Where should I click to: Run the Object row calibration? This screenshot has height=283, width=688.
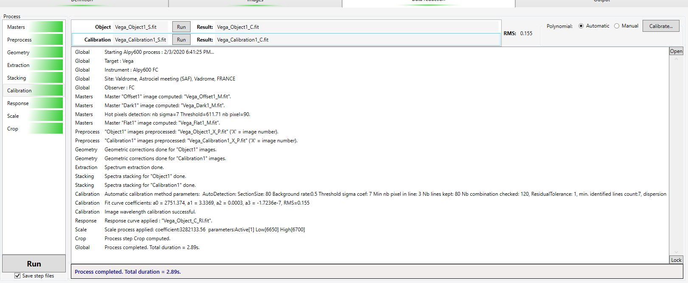pyautogui.click(x=181, y=27)
